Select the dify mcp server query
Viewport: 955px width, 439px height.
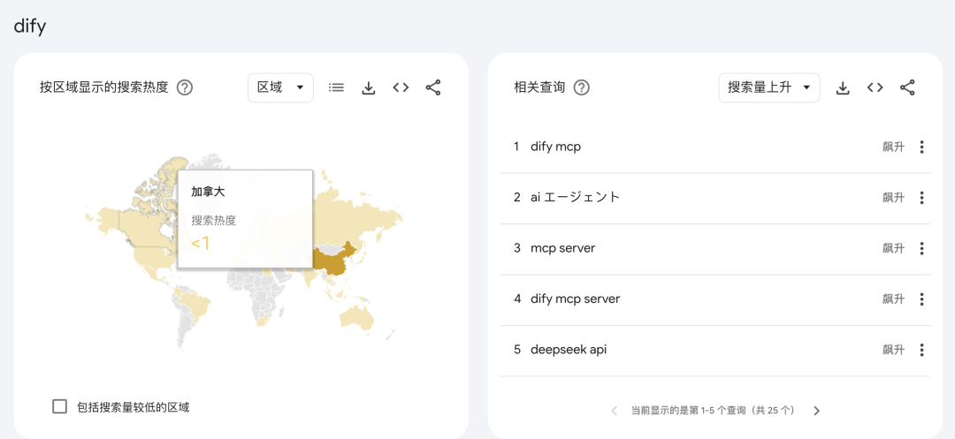pyautogui.click(x=575, y=299)
